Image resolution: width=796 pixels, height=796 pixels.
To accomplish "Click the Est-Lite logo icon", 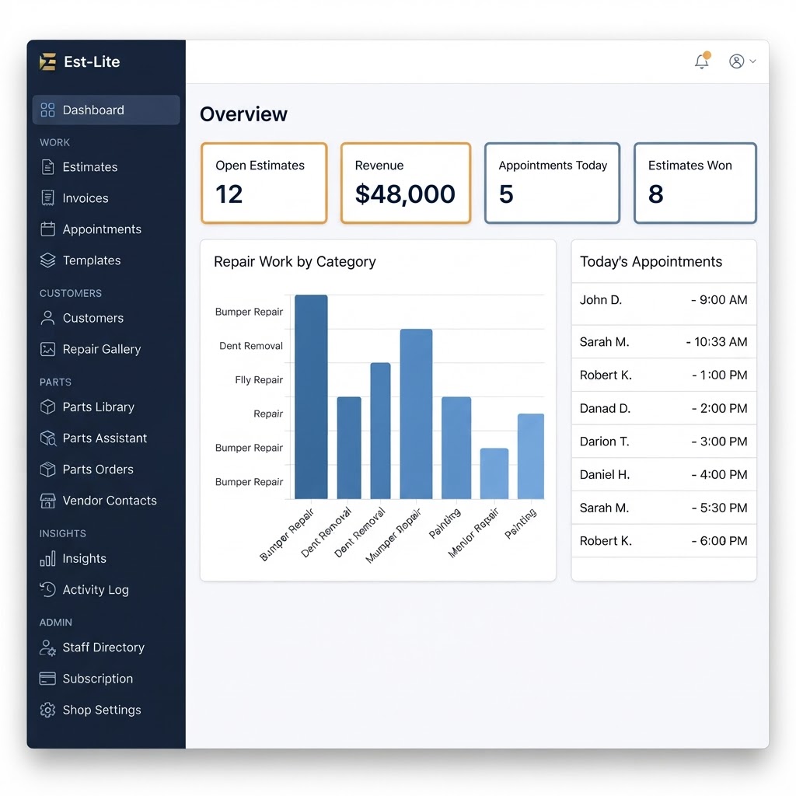I will pyautogui.click(x=47, y=62).
